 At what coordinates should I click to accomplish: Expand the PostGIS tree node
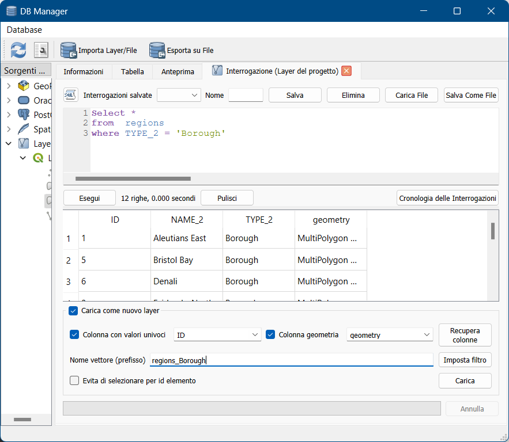point(9,115)
